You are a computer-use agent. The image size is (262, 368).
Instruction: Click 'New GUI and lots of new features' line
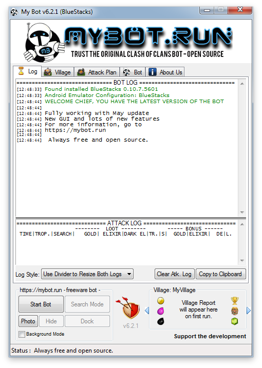[x=102, y=119]
